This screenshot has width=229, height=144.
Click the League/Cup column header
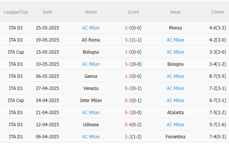point(16,12)
